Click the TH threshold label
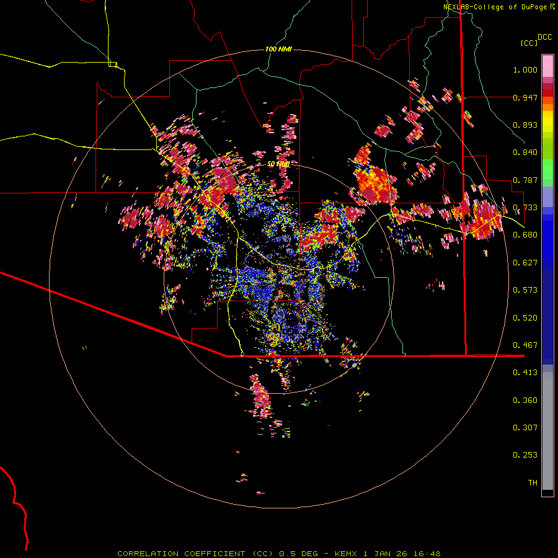 point(533,483)
